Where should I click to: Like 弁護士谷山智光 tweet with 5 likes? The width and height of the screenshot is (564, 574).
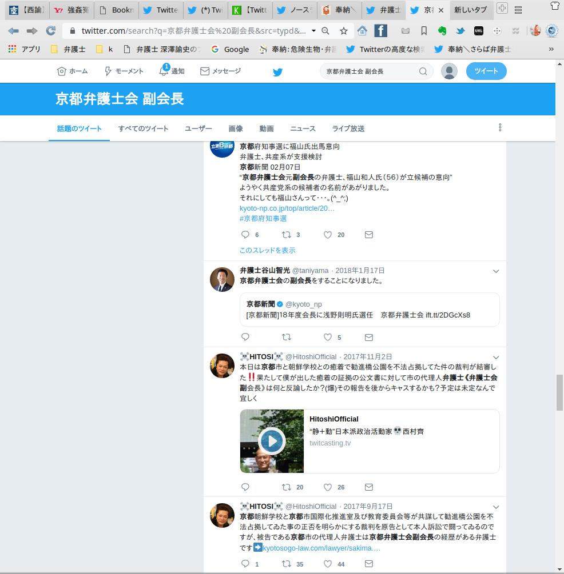point(328,337)
